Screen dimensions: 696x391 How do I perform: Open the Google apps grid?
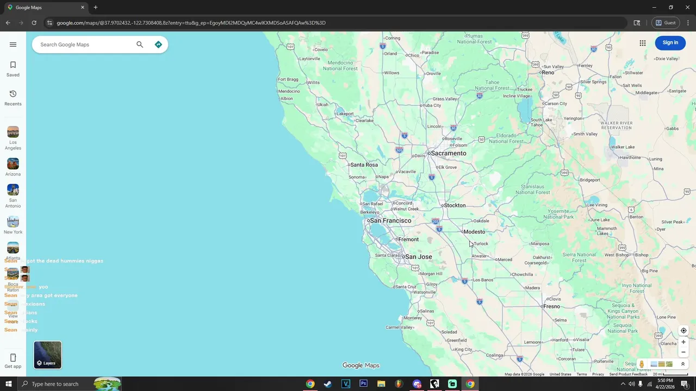(643, 43)
